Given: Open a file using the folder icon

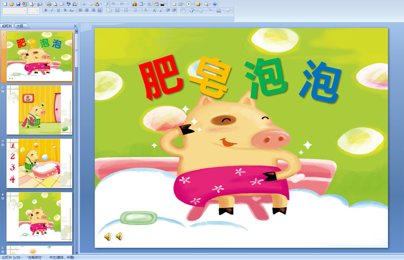Looking at the screenshot, I should tap(12, 4).
